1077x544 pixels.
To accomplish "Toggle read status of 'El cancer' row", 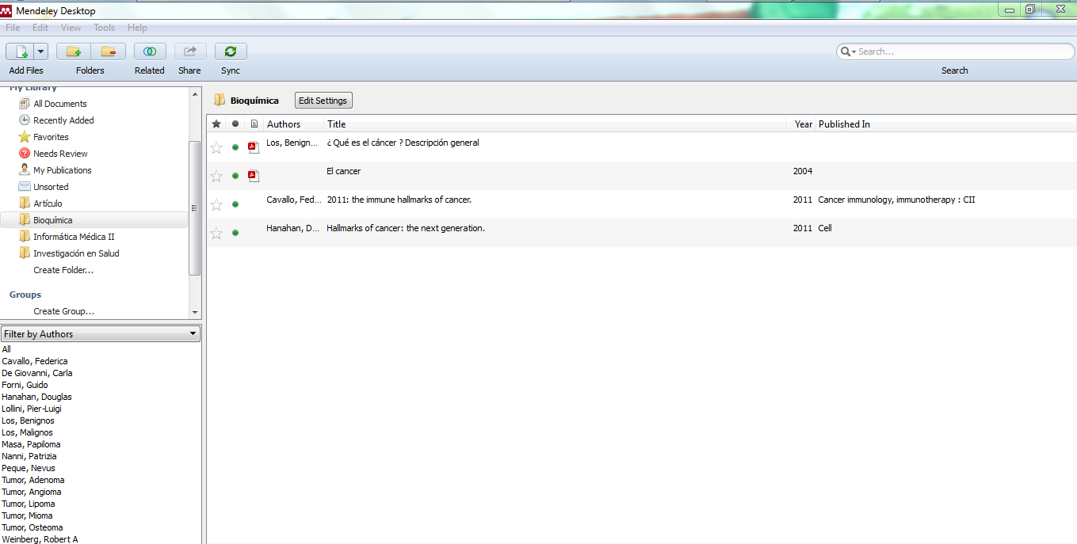I will (235, 176).
